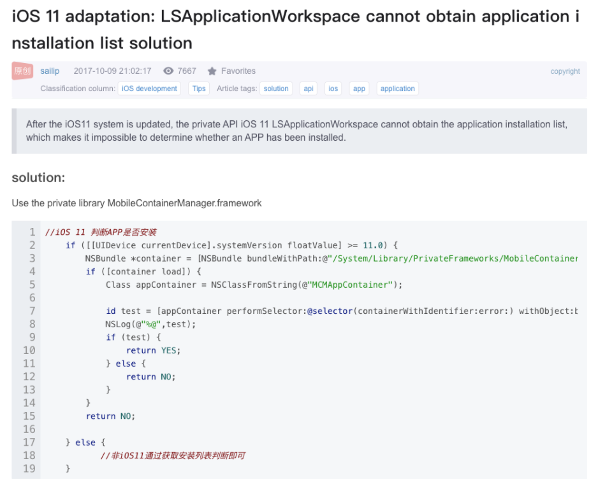Click code line number 16

point(29,429)
